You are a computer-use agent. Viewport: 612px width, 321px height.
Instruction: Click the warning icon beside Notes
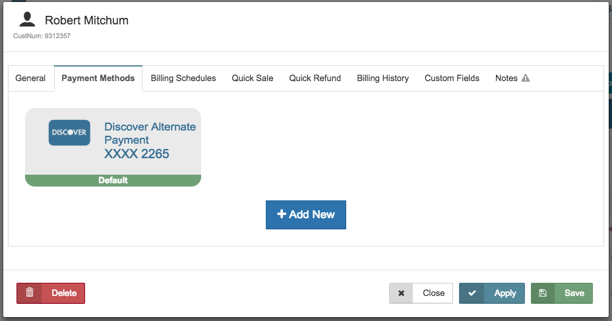pos(526,78)
